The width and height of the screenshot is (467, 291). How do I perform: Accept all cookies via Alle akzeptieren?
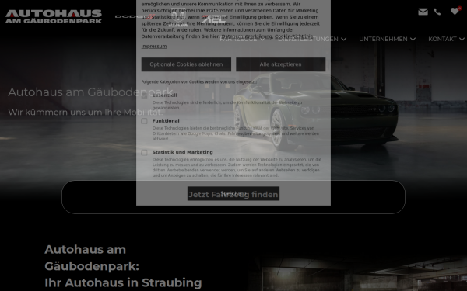coord(280,64)
